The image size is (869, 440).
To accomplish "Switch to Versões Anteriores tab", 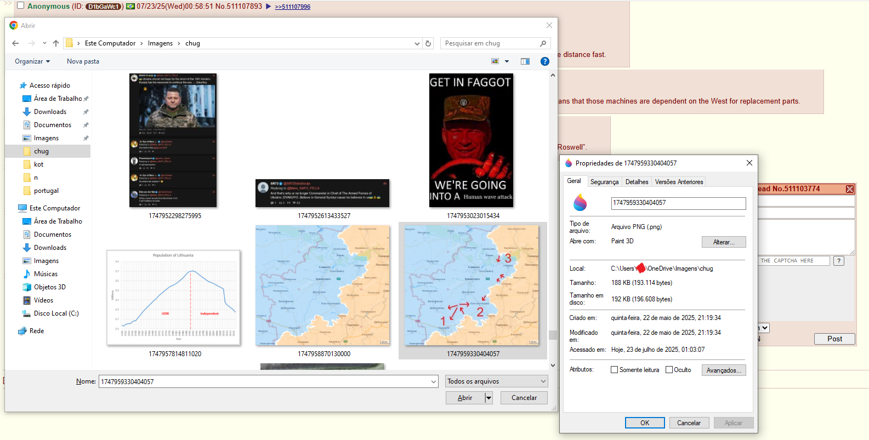I will click(679, 182).
